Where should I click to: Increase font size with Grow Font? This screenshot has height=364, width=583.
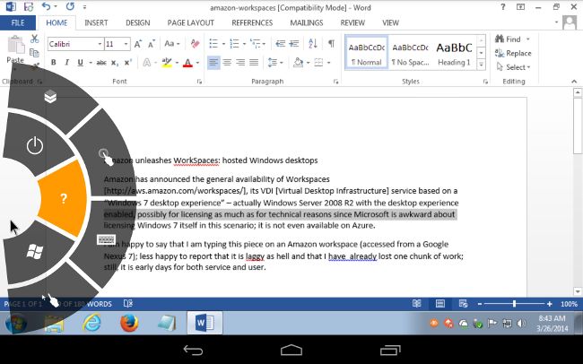137,44
